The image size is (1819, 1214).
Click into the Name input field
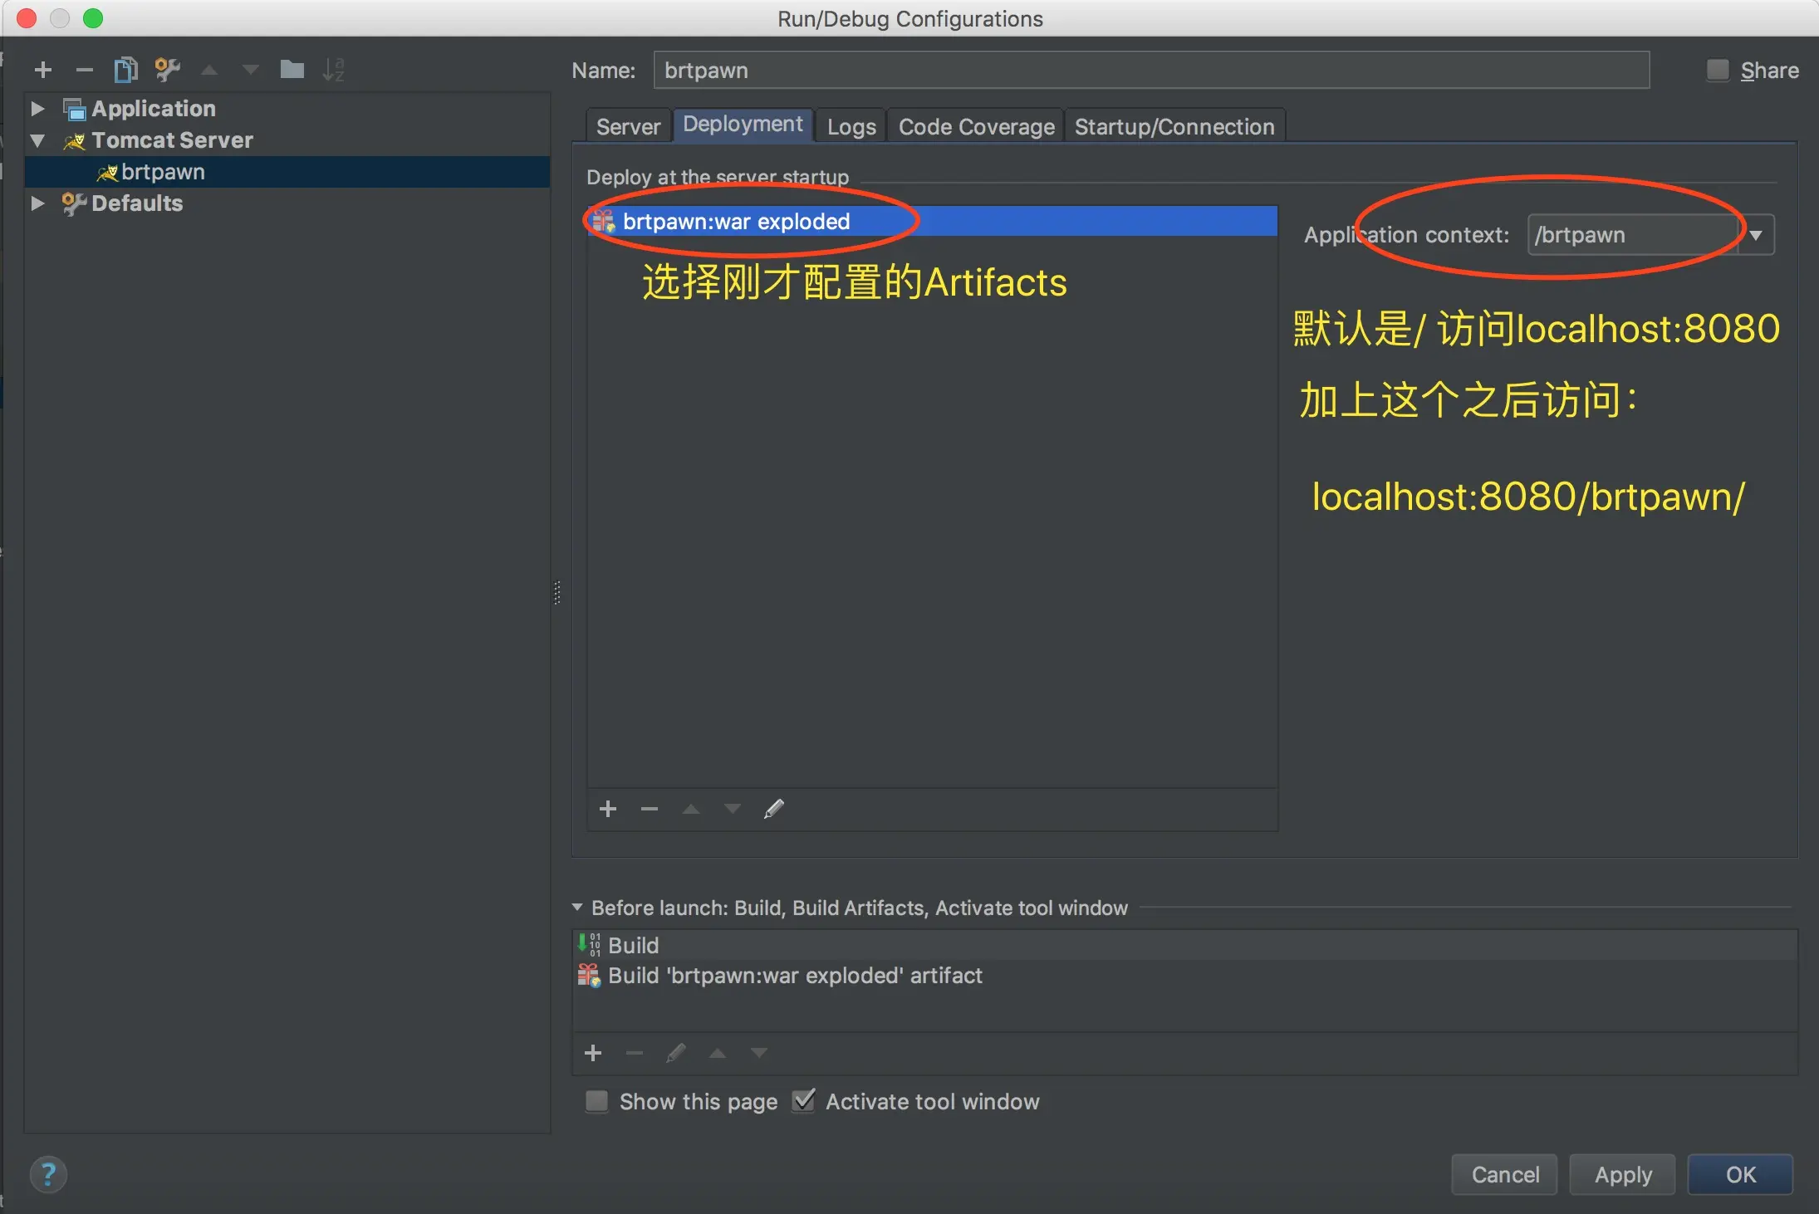[1150, 71]
